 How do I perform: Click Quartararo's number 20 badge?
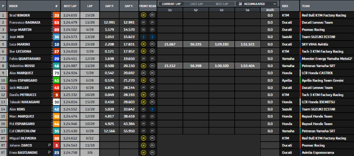pos(56,59)
